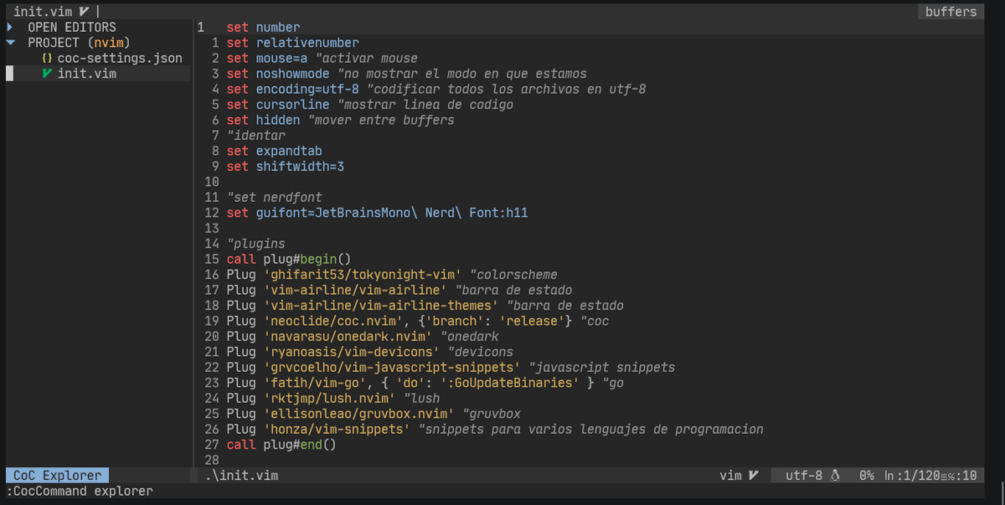This screenshot has width=1005, height=505.
Task: Click the 'grvcoelho/vim-javascript-snippets' plugin string
Action: click(x=392, y=368)
